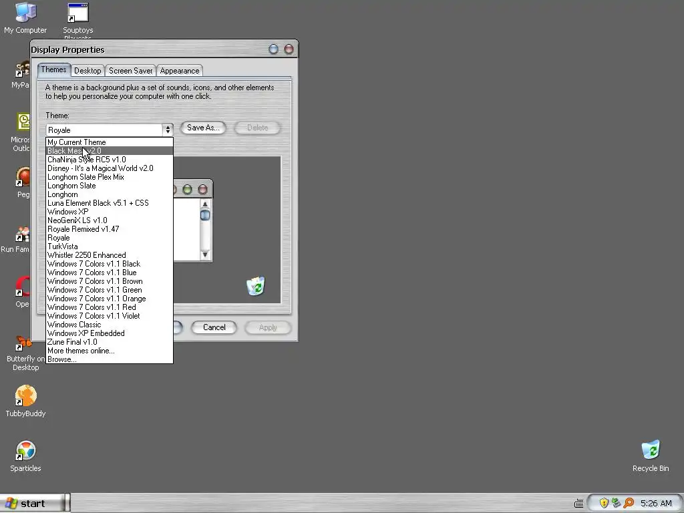Click preview window scrollbar up arrow
Screen dimensions: 684x513
[x=205, y=204]
